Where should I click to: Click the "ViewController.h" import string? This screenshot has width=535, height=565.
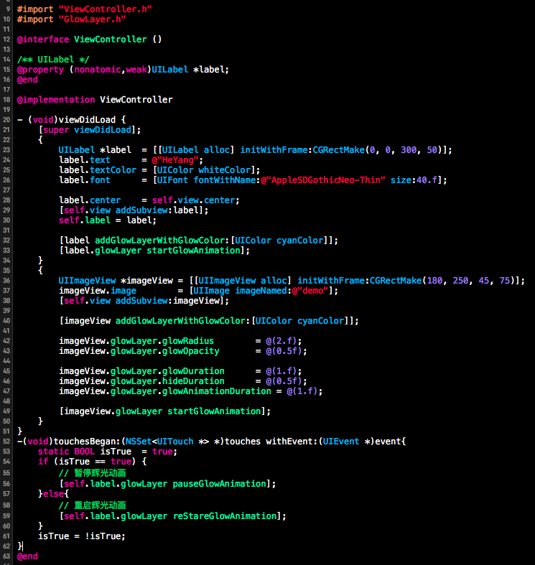(106, 9)
